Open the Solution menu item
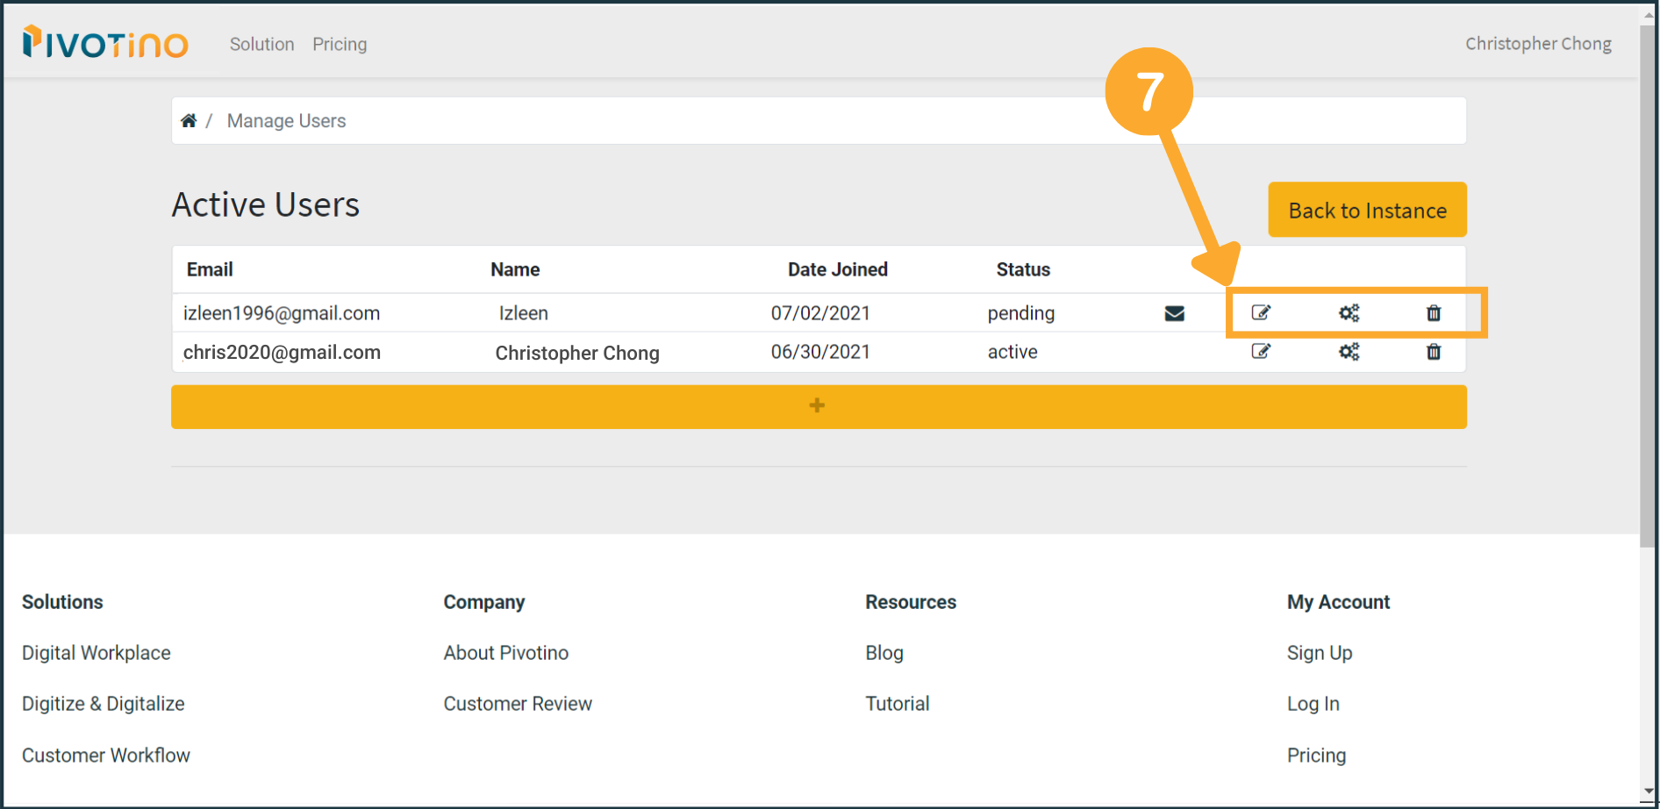1660x809 pixels. click(261, 44)
